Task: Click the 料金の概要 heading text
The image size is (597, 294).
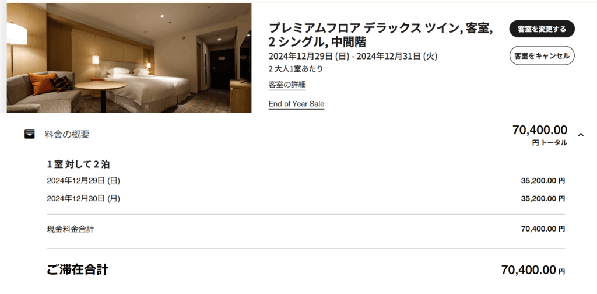Action: coord(67,134)
